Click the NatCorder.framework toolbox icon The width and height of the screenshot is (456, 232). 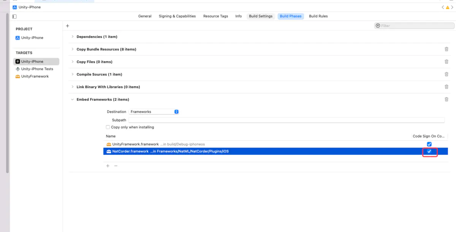click(109, 152)
